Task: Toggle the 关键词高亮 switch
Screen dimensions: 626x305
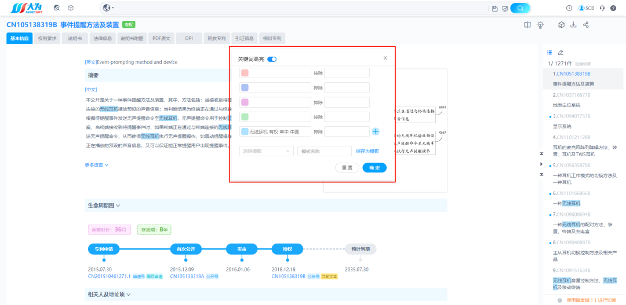Action: coord(272,59)
